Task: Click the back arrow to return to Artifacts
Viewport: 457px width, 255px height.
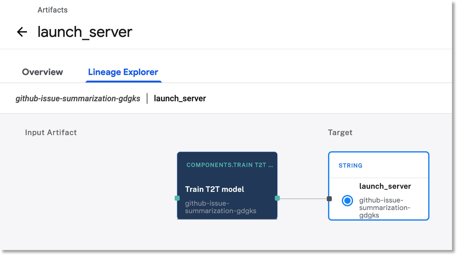Action: point(22,32)
